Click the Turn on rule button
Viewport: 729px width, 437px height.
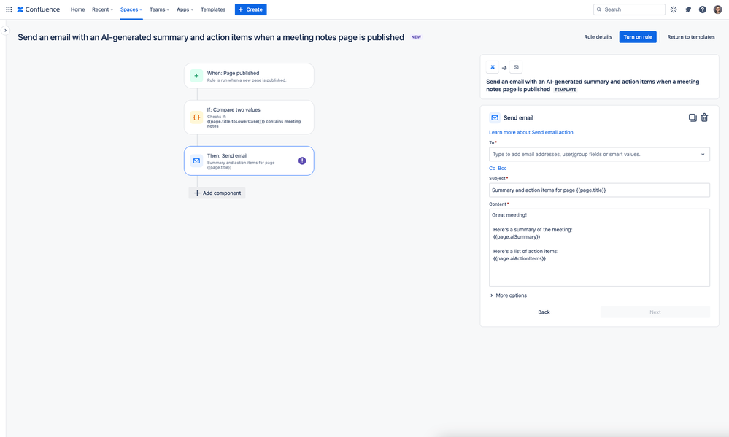pyautogui.click(x=637, y=37)
